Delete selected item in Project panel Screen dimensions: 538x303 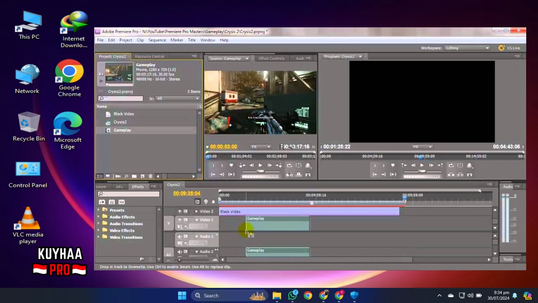click(150, 176)
